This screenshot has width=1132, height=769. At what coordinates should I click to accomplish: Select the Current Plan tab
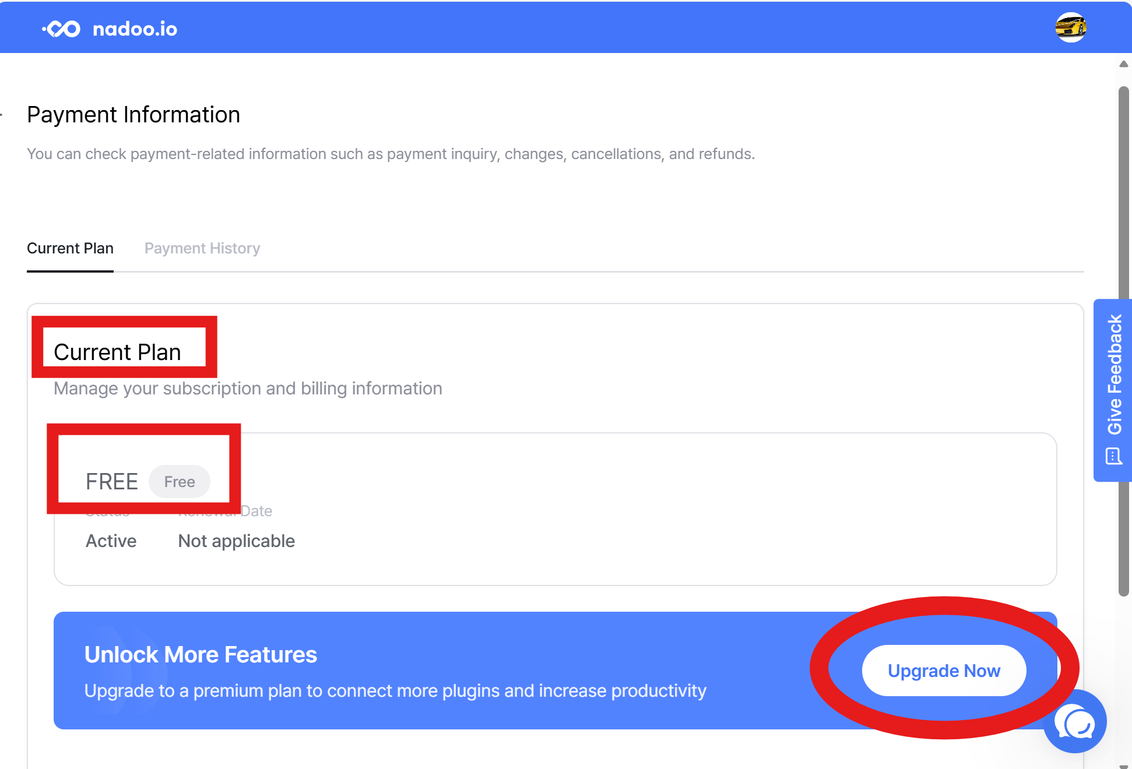pos(70,248)
